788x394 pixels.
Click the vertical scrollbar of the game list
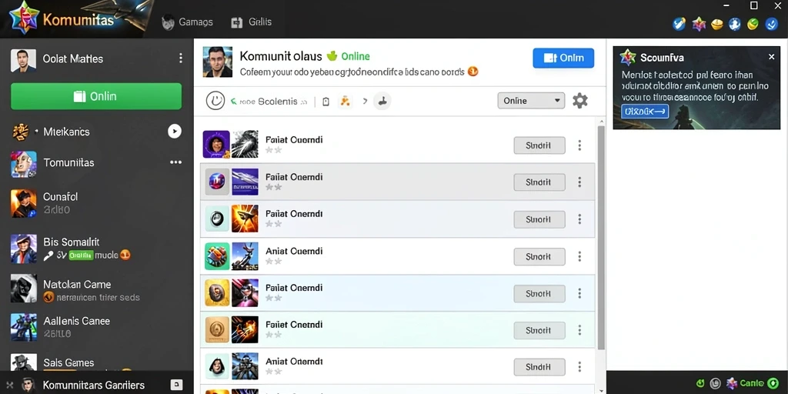tap(600, 237)
